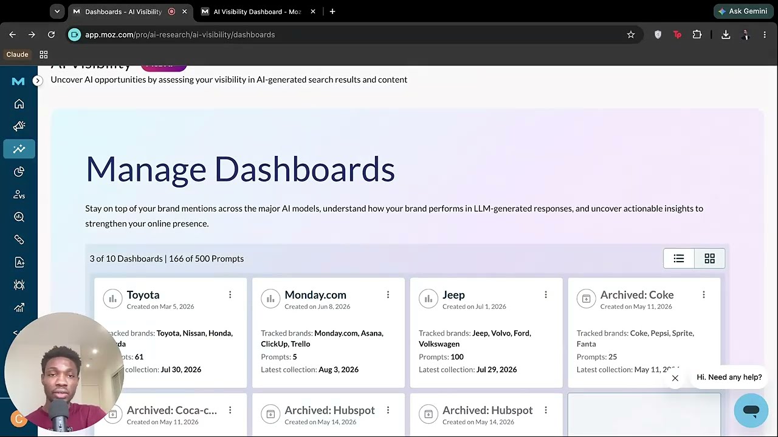The image size is (778, 437).
Task: Click the rising chart icon in sidebar
Action: click(x=19, y=308)
